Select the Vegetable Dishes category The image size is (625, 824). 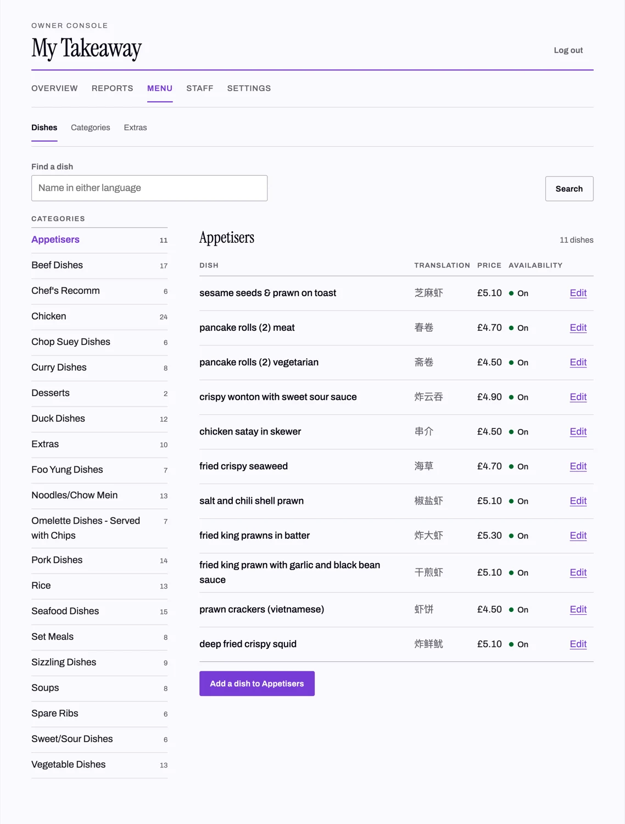(x=99, y=765)
